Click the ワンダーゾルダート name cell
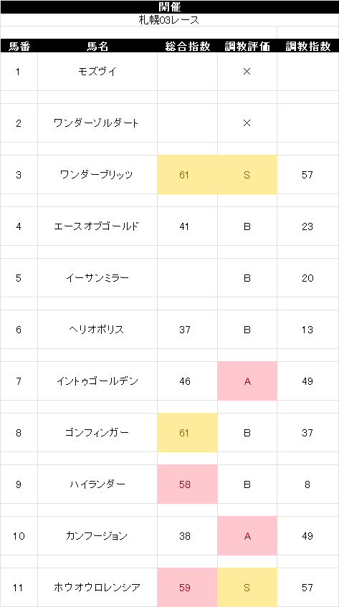 click(97, 123)
